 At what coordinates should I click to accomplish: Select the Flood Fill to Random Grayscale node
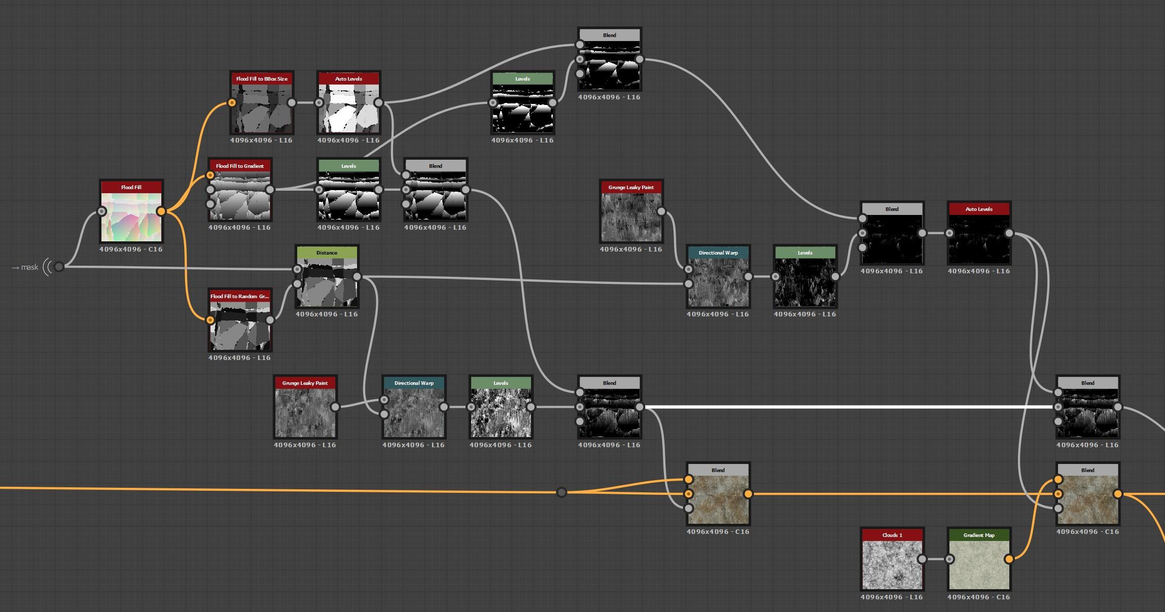[240, 326]
